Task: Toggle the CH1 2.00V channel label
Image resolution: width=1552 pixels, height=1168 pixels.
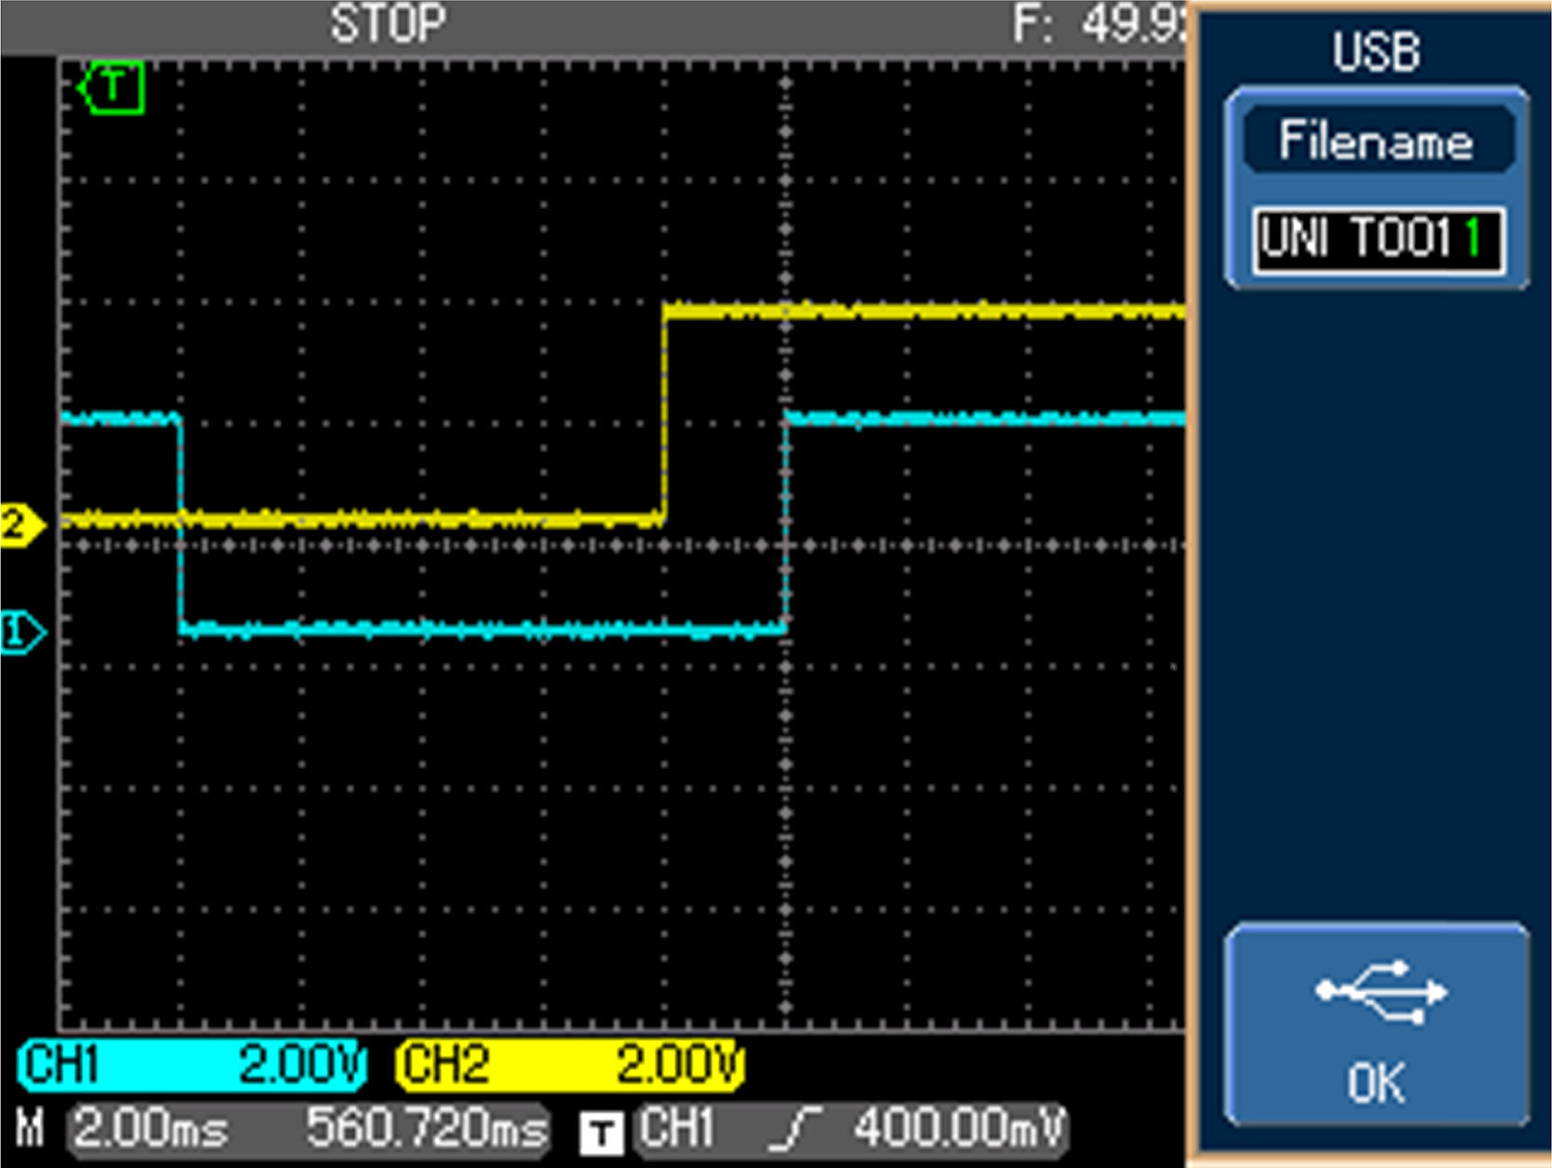Action: click(192, 1065)
